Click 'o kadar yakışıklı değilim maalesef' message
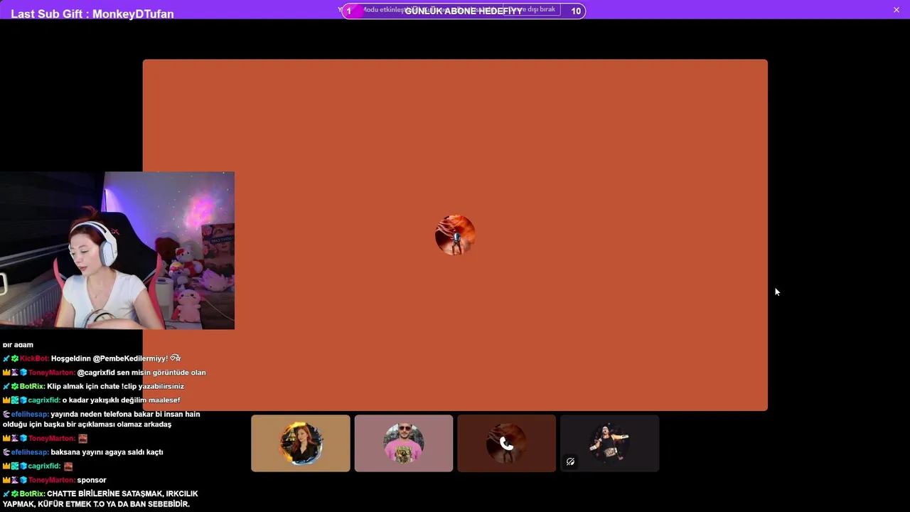 (122, 400)
